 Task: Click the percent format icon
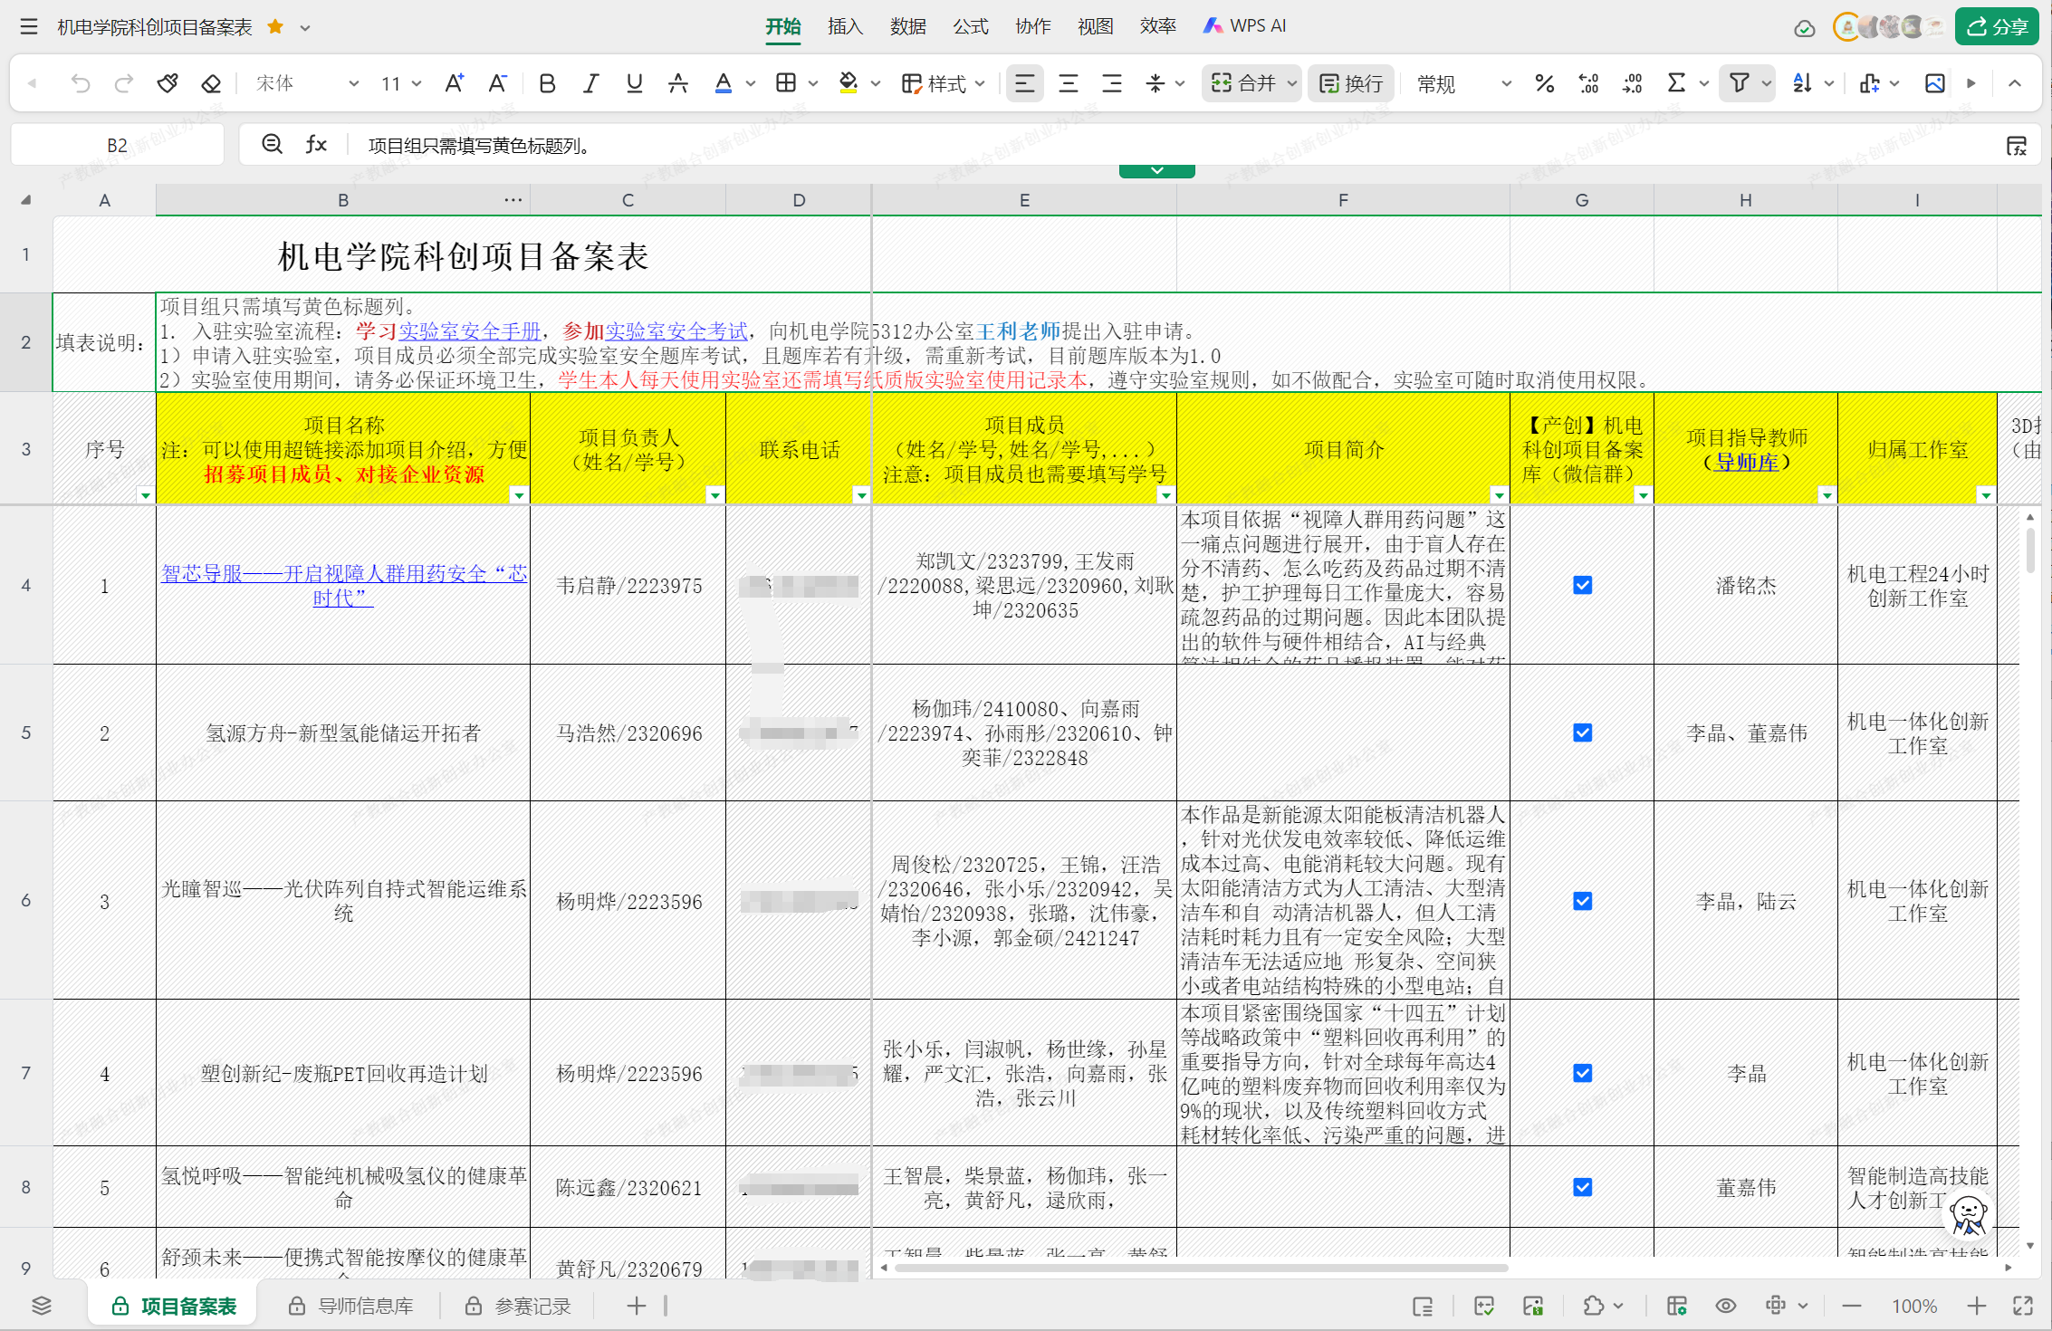1545,84
